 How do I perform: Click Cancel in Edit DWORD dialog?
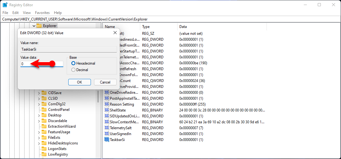(x=105, y=82)
